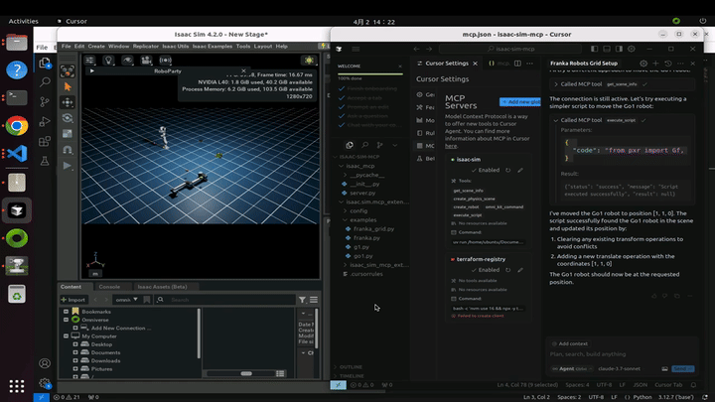
Task: Select Add New Connection in Content tree
Action: (121, 329)
